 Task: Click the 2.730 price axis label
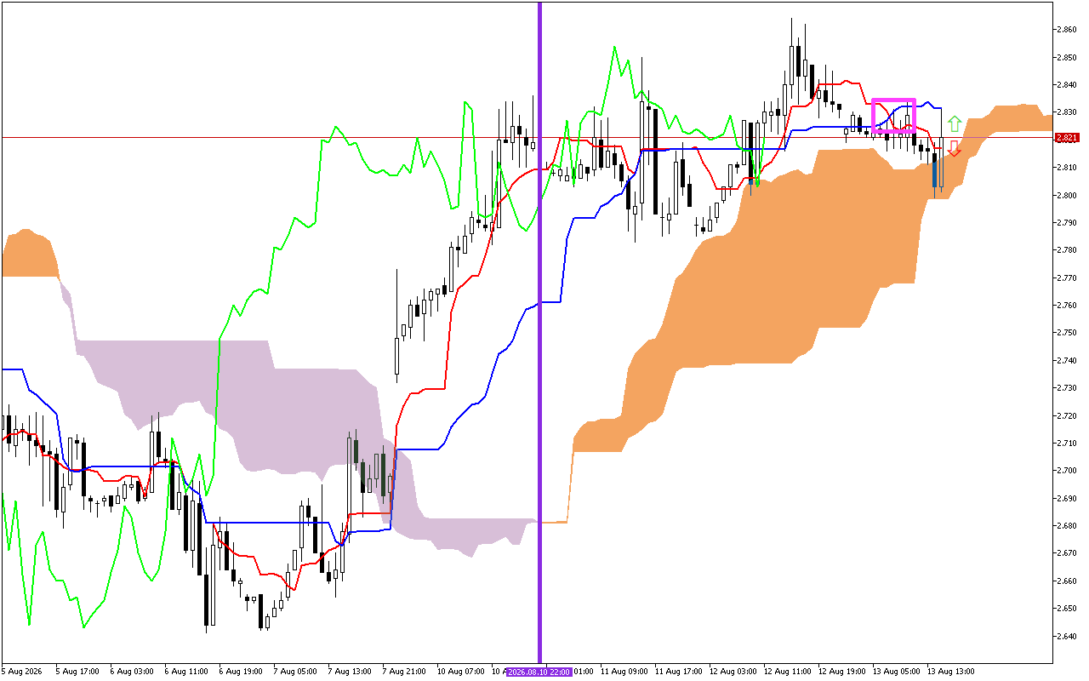[1066, 388]
